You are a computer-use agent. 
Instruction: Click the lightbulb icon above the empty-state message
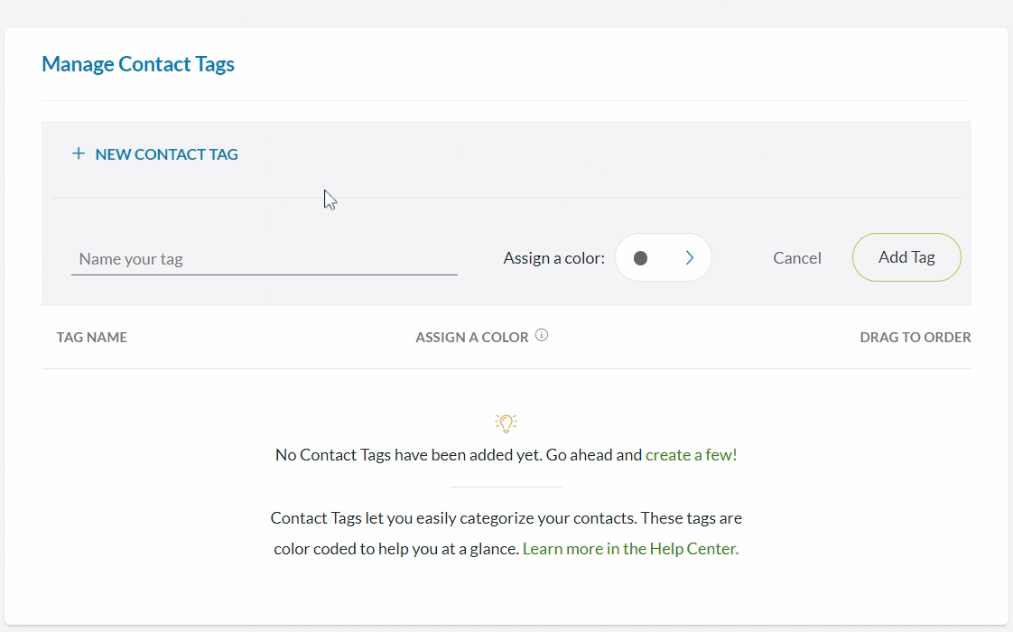[506, 423]
